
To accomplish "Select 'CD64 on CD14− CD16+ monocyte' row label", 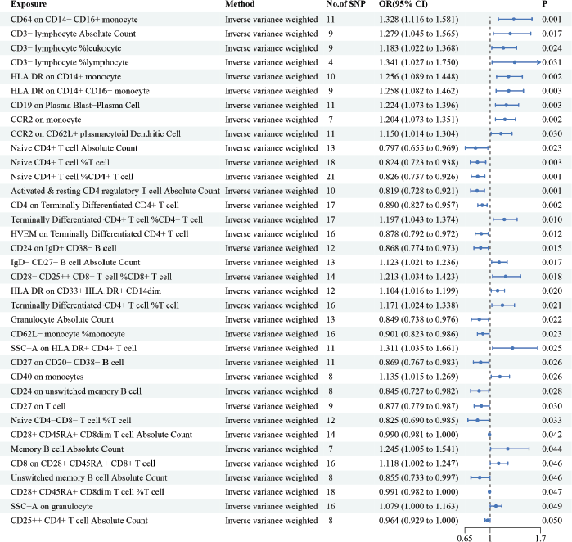I will 74,20.
